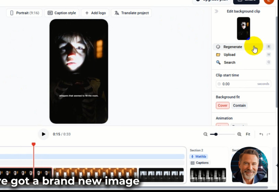279x192 pixels.
Task: Collapse the Edit background clip panel
Action: tap(216, 11)
